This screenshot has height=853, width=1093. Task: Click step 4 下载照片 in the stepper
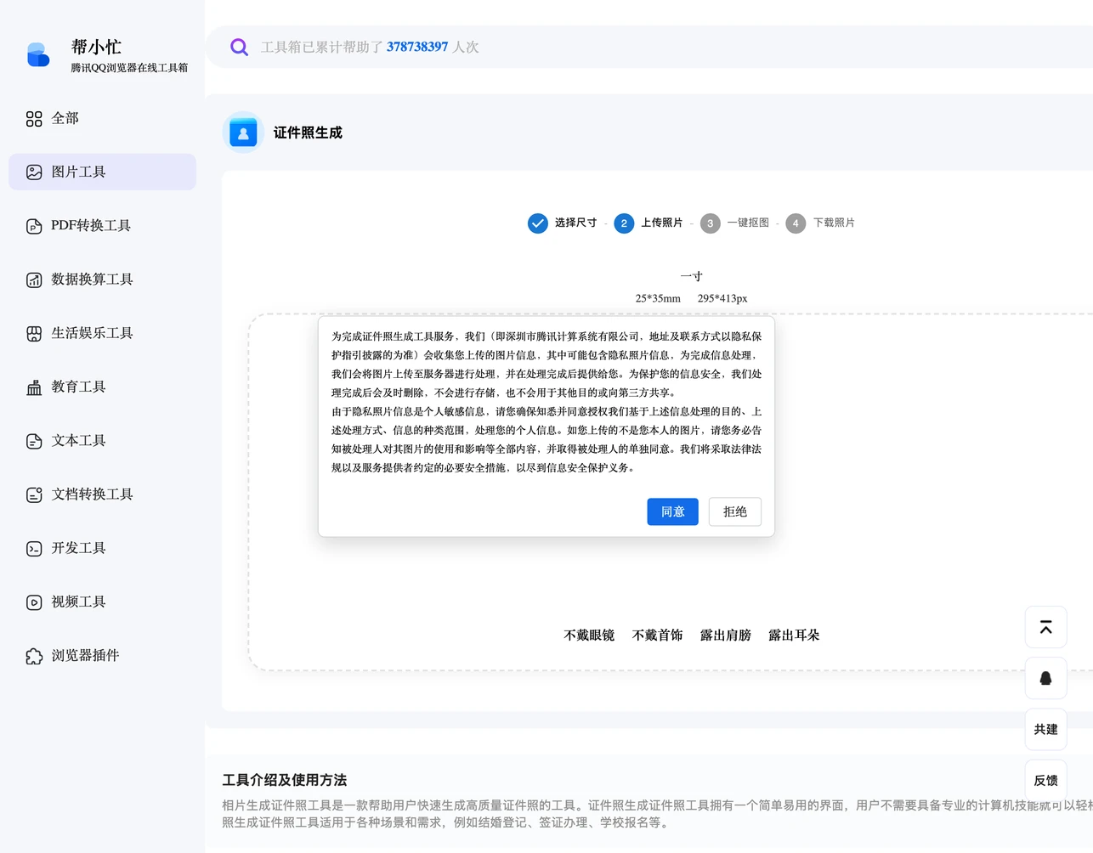click(x=820, y=223)
